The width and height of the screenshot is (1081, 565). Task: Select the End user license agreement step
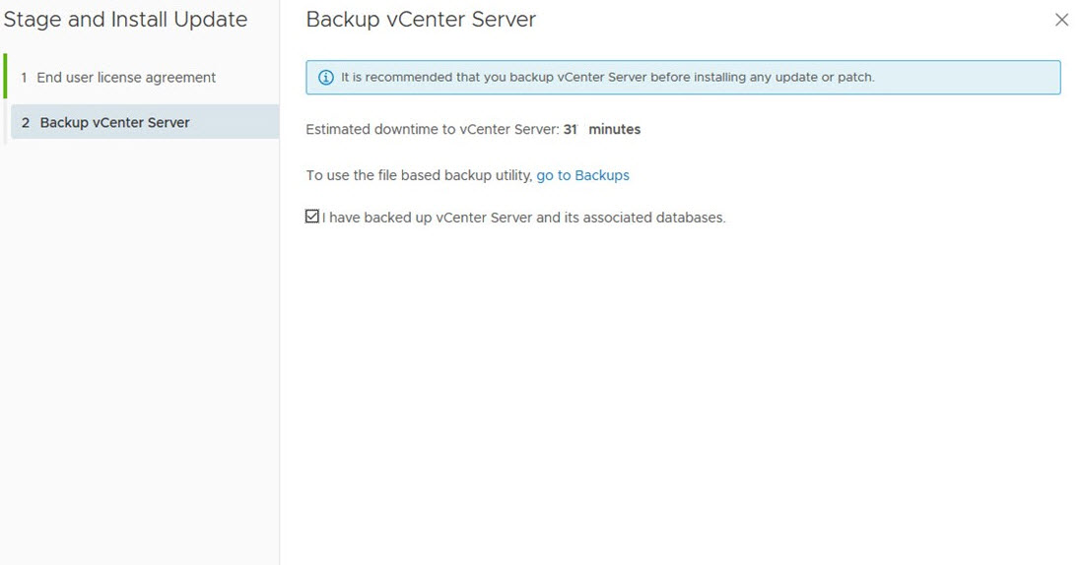click(142, 78)
